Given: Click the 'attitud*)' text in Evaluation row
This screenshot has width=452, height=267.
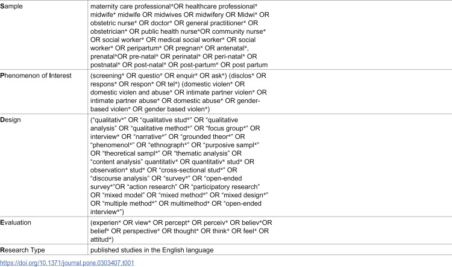Looking at the screenshot, I should [102, 239].
